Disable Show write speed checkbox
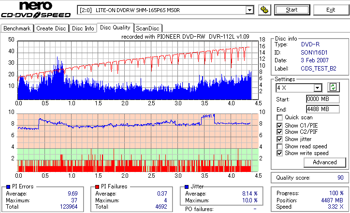The image size is (350, 213). click(279, 154)
